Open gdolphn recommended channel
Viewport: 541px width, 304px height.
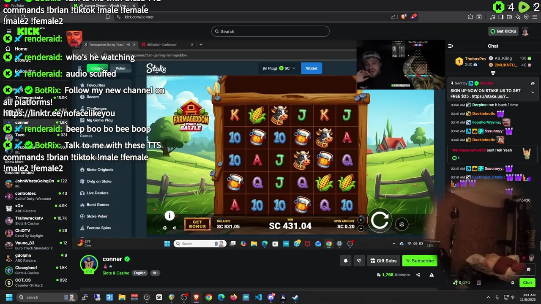pyautogui.click(x=36, y=258)
